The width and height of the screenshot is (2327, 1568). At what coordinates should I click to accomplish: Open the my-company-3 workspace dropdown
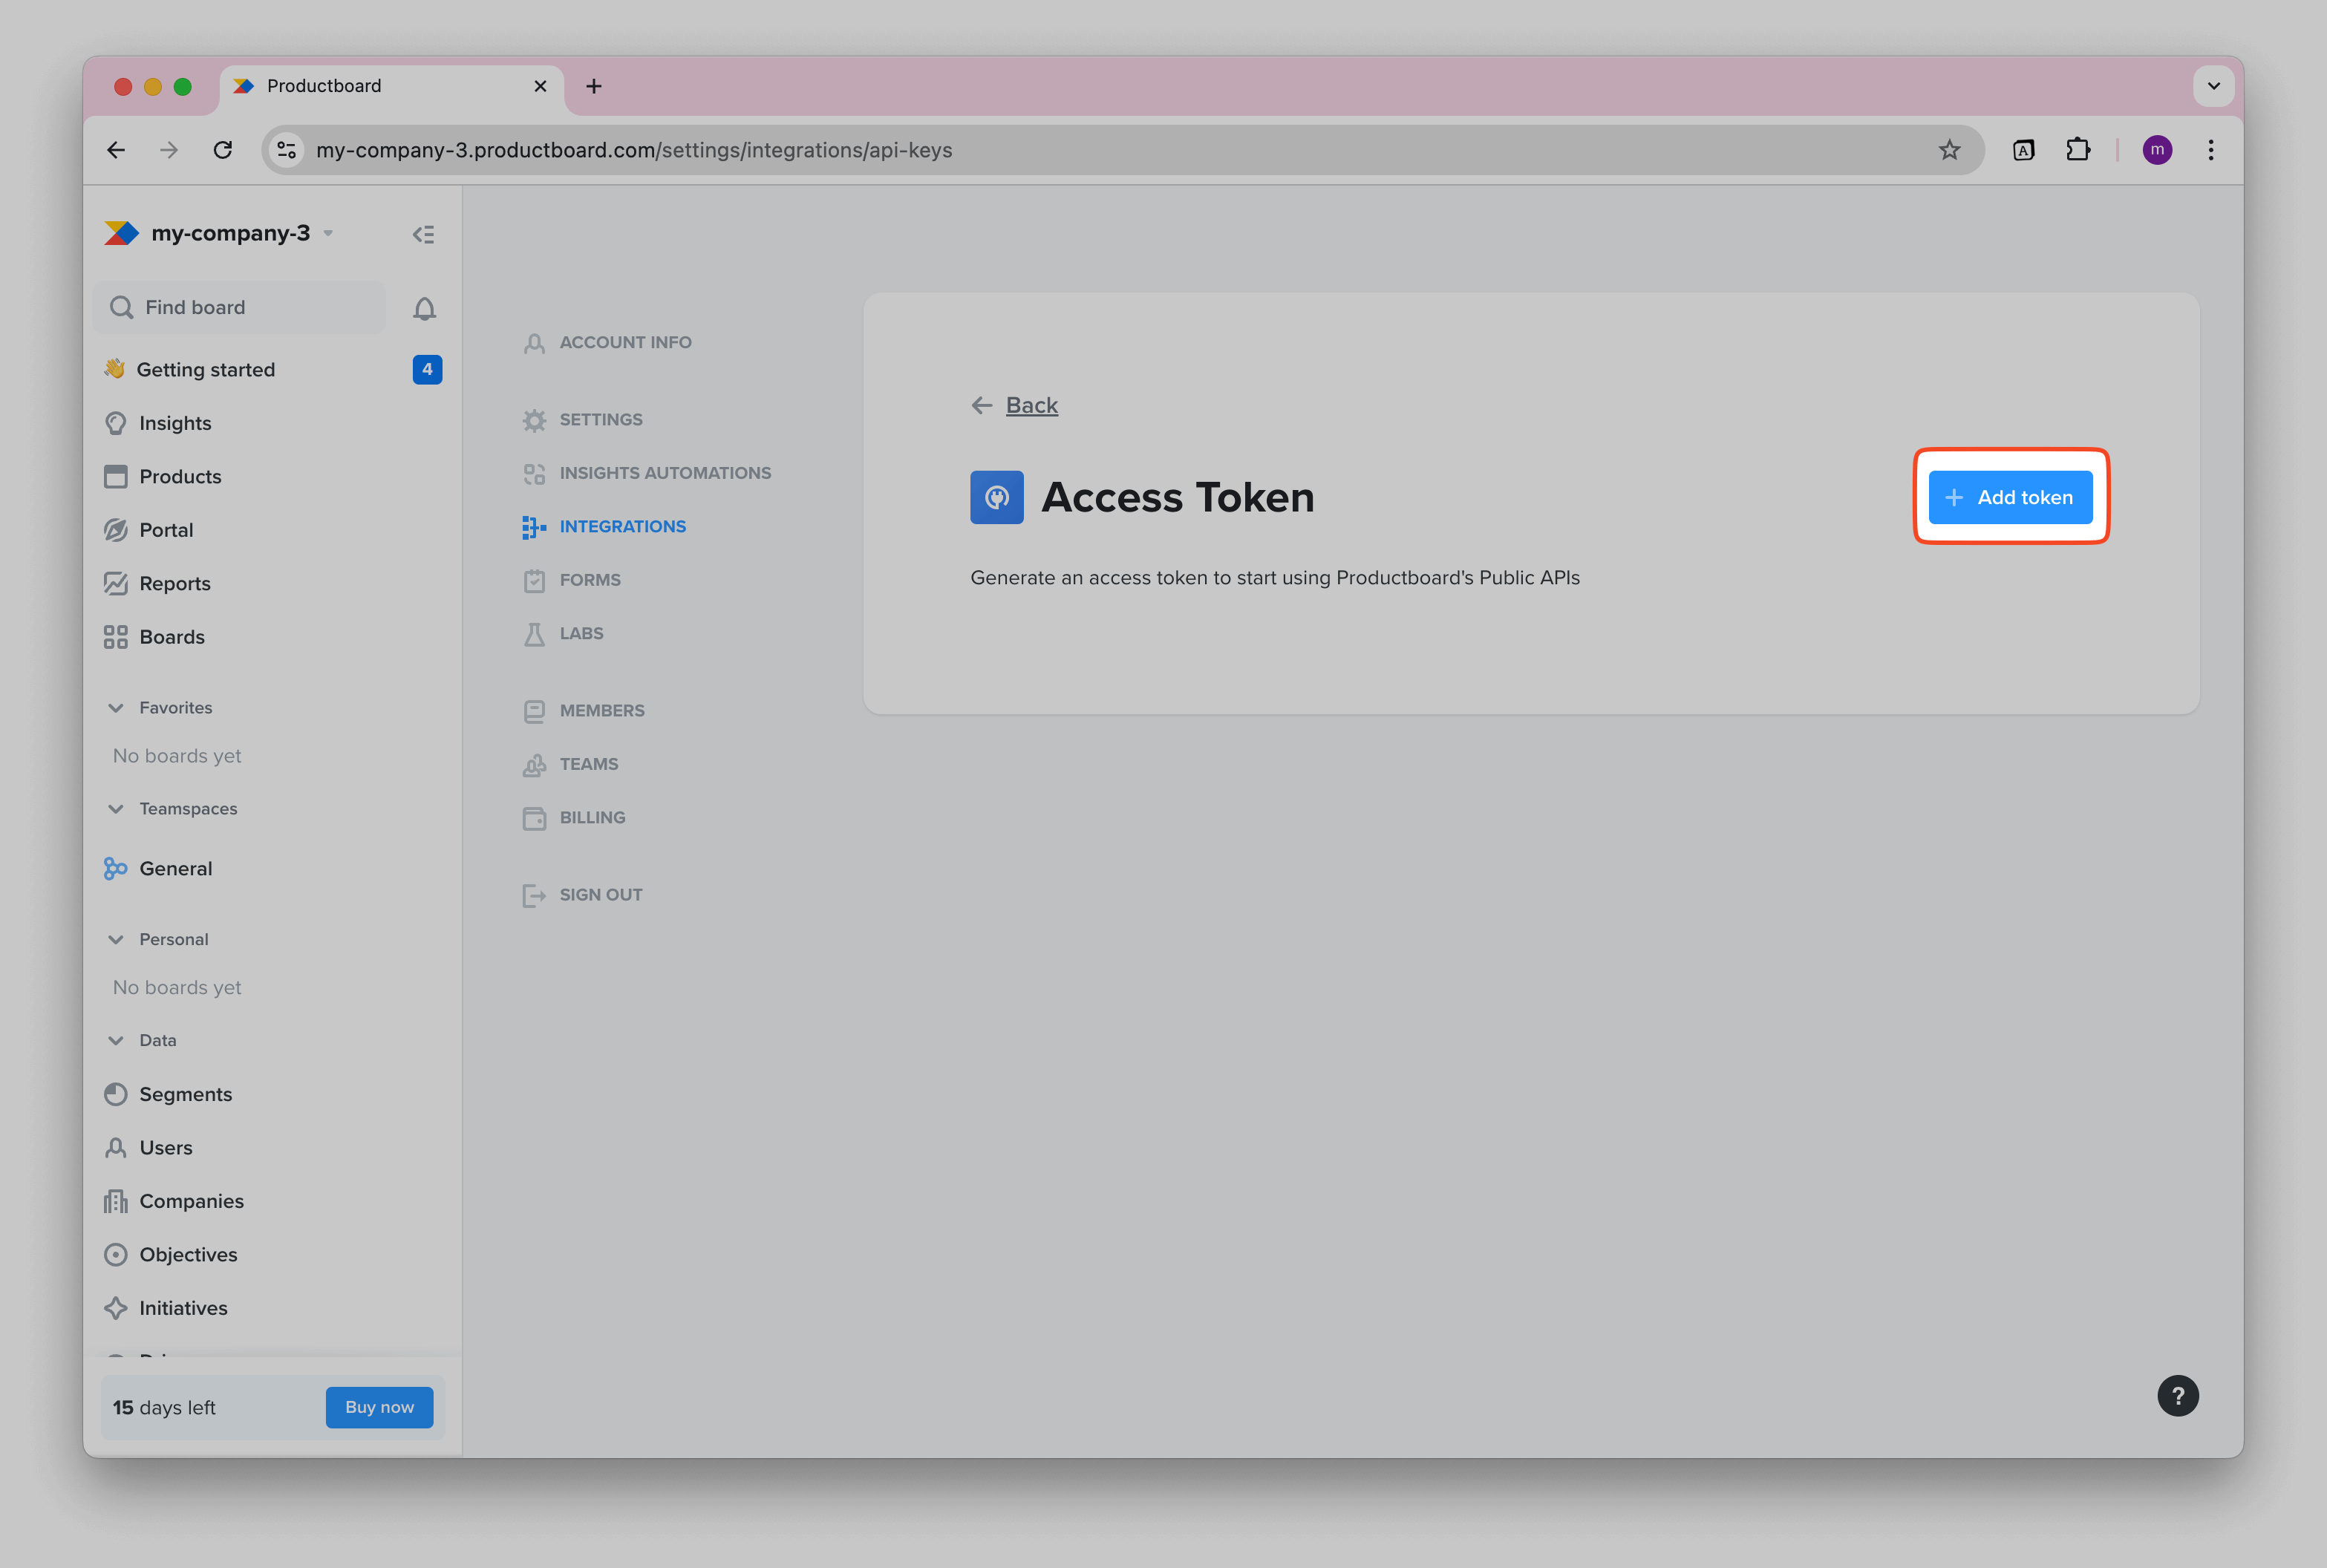tap(230, 233)
